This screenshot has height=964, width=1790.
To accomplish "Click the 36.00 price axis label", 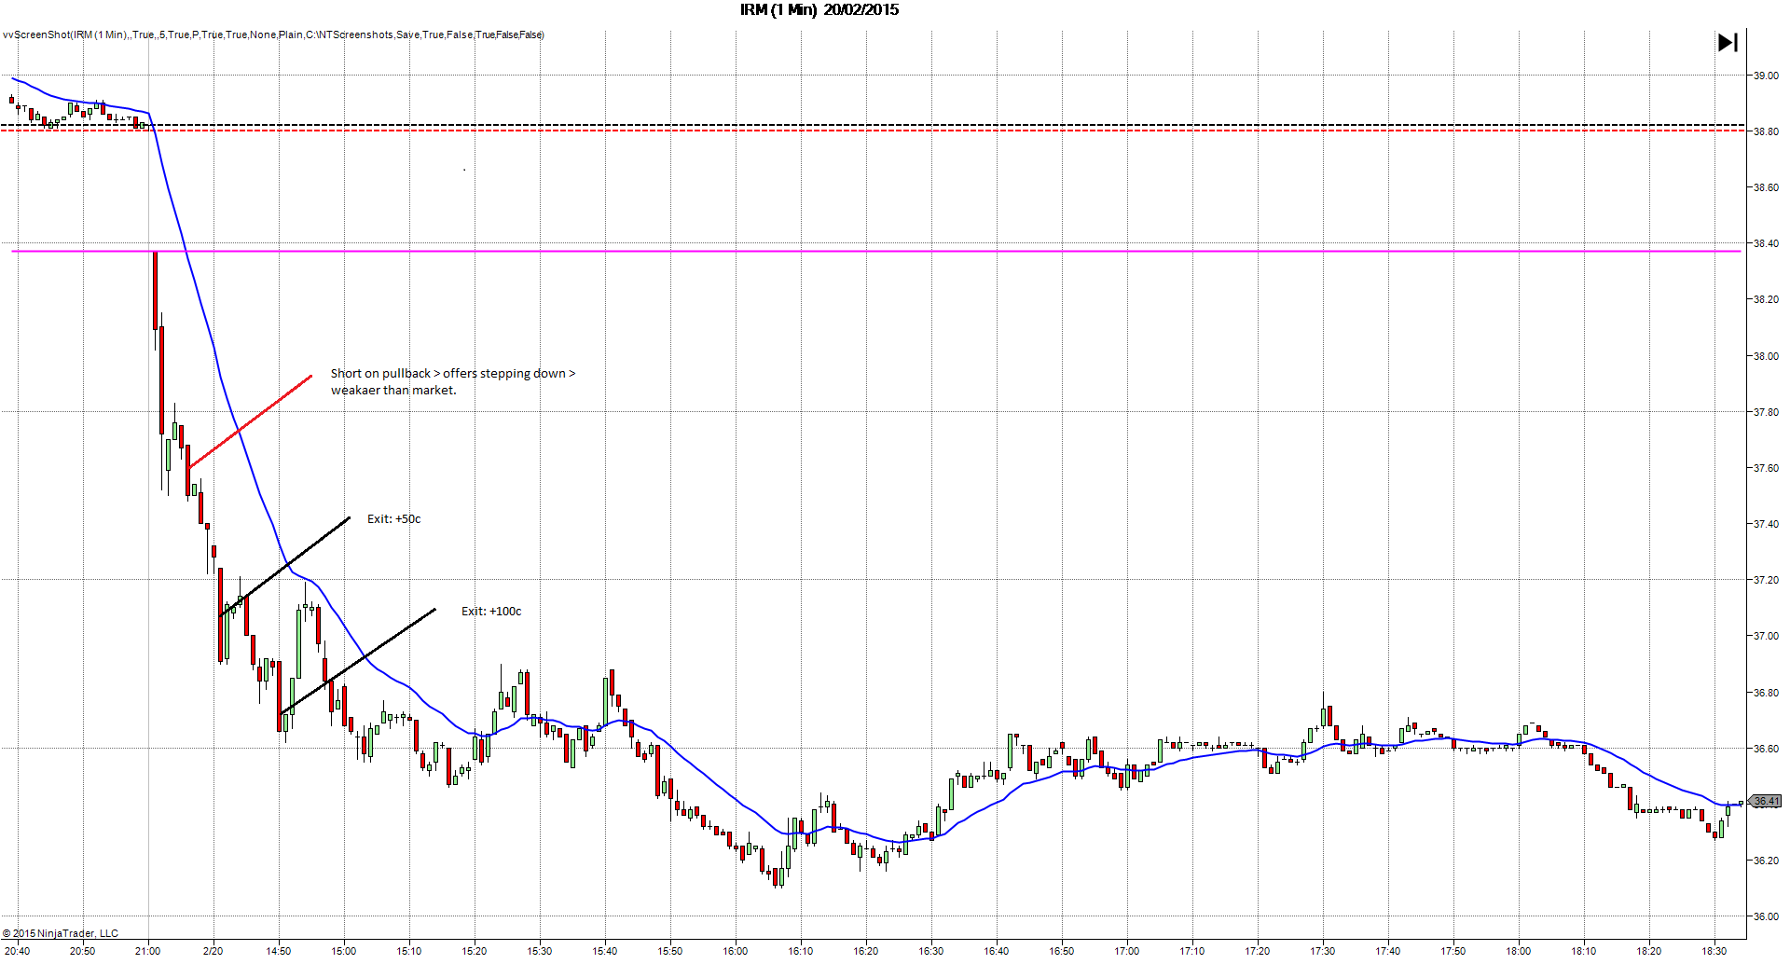I will (1766, 916).
